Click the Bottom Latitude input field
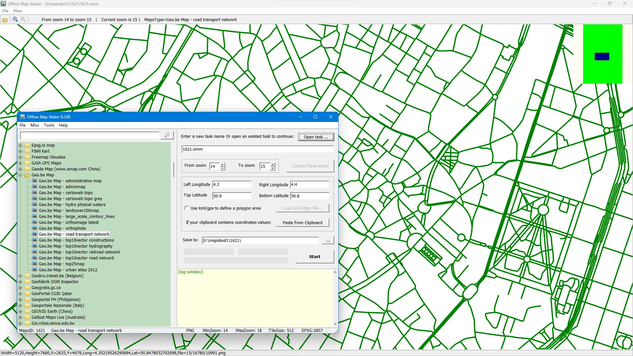 click(x=310, y=196)
